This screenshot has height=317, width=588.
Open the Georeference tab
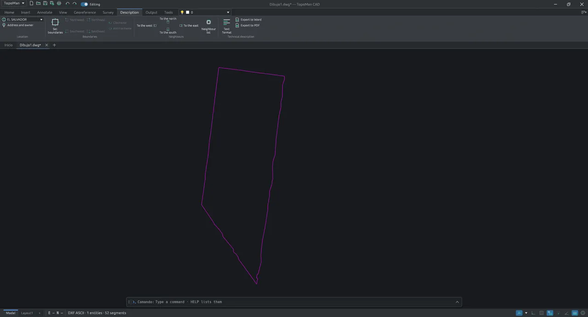pyautogui.click(x=85, y=12)
